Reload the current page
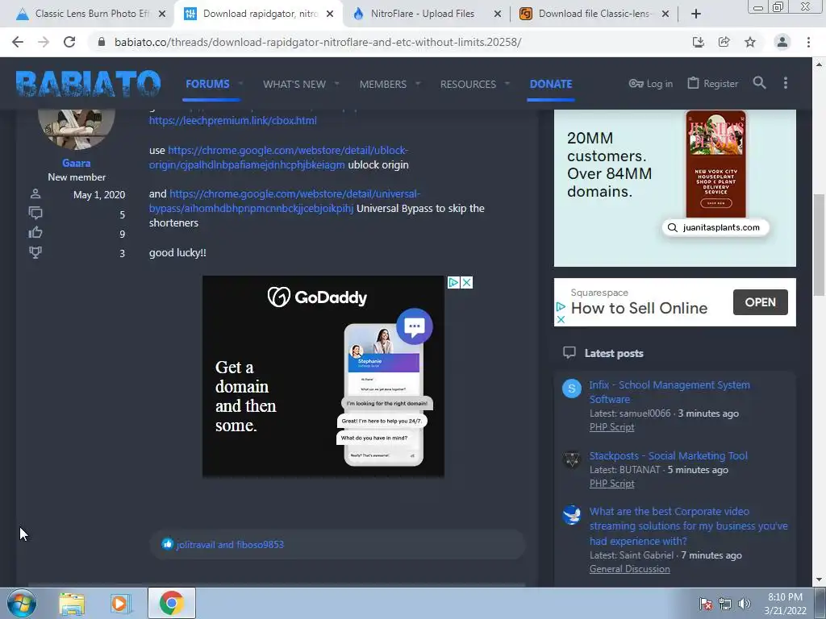Screen dimensions: 826x619 click(69, 42)
